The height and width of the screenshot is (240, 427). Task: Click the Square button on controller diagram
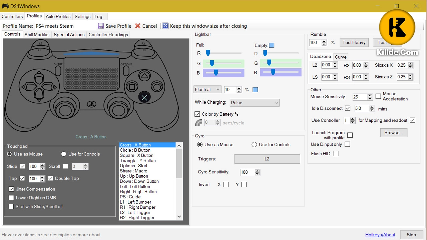pos(132,87)
